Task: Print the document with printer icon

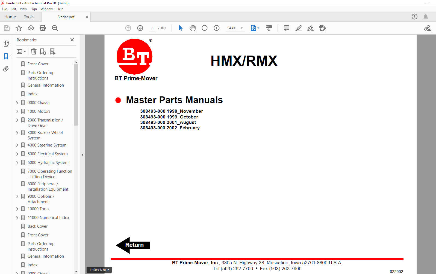Action: tap(43, 28)
